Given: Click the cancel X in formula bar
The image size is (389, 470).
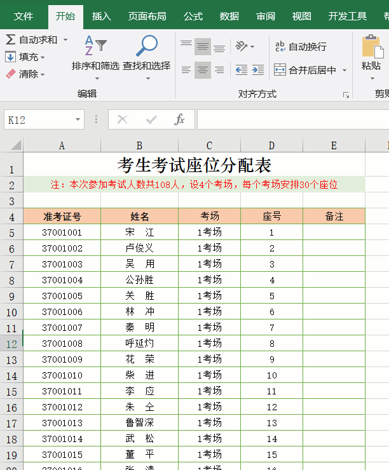Looking at the screenshot, I should click(122, 119).
